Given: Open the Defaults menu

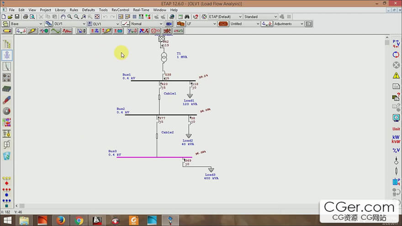Looking at the screenshot, I should pos(89,10).
